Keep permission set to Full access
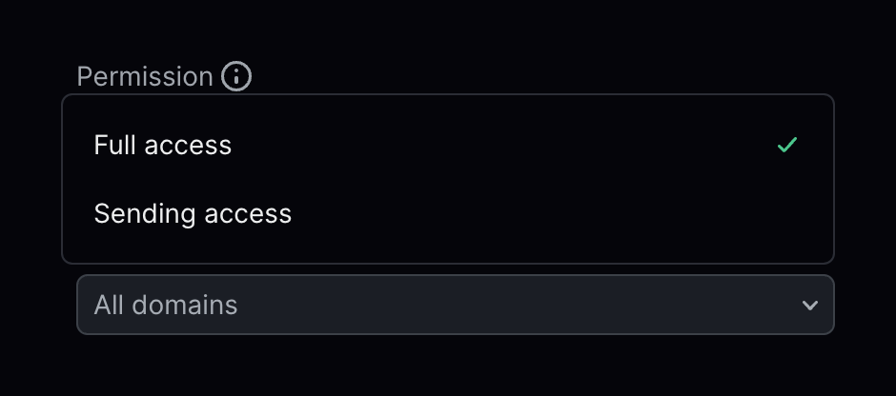 tap(163, 146)
